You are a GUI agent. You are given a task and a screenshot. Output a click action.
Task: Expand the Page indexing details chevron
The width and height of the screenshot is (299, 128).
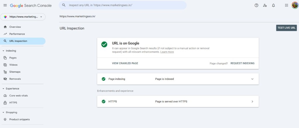pos(252,79)
